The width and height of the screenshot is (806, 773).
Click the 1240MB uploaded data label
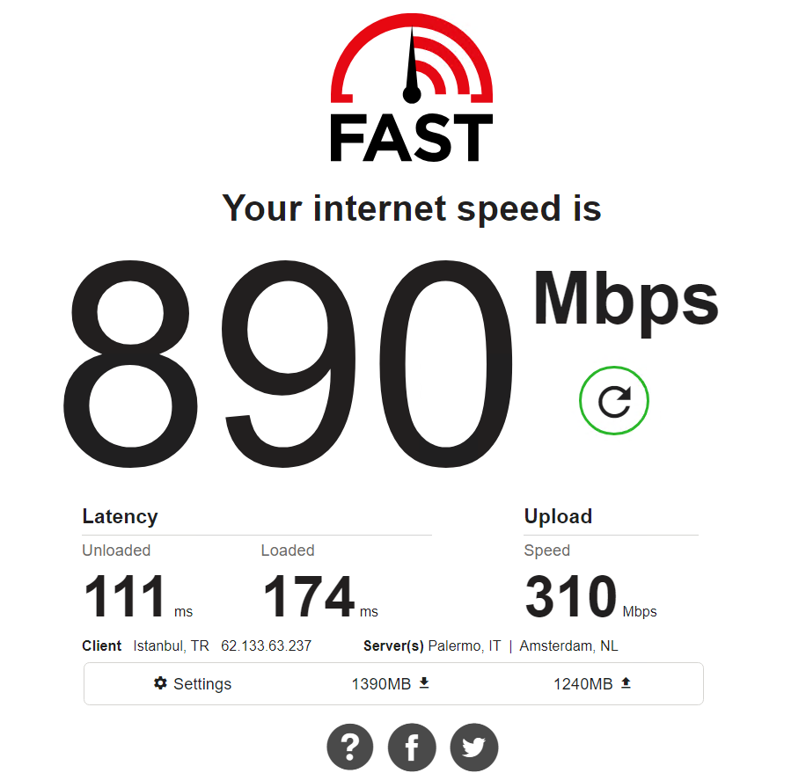point(583,683)
